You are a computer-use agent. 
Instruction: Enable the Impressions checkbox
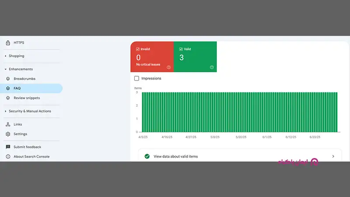pyautogui.click(x=137, y=78)
